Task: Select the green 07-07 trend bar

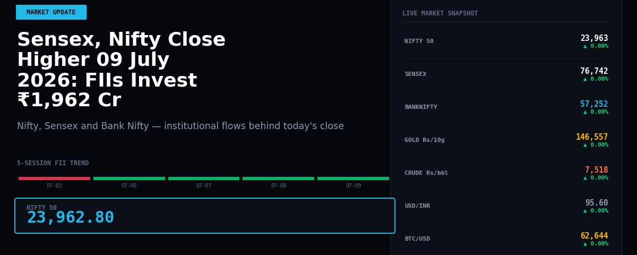Action: click(x=204, y=178)
